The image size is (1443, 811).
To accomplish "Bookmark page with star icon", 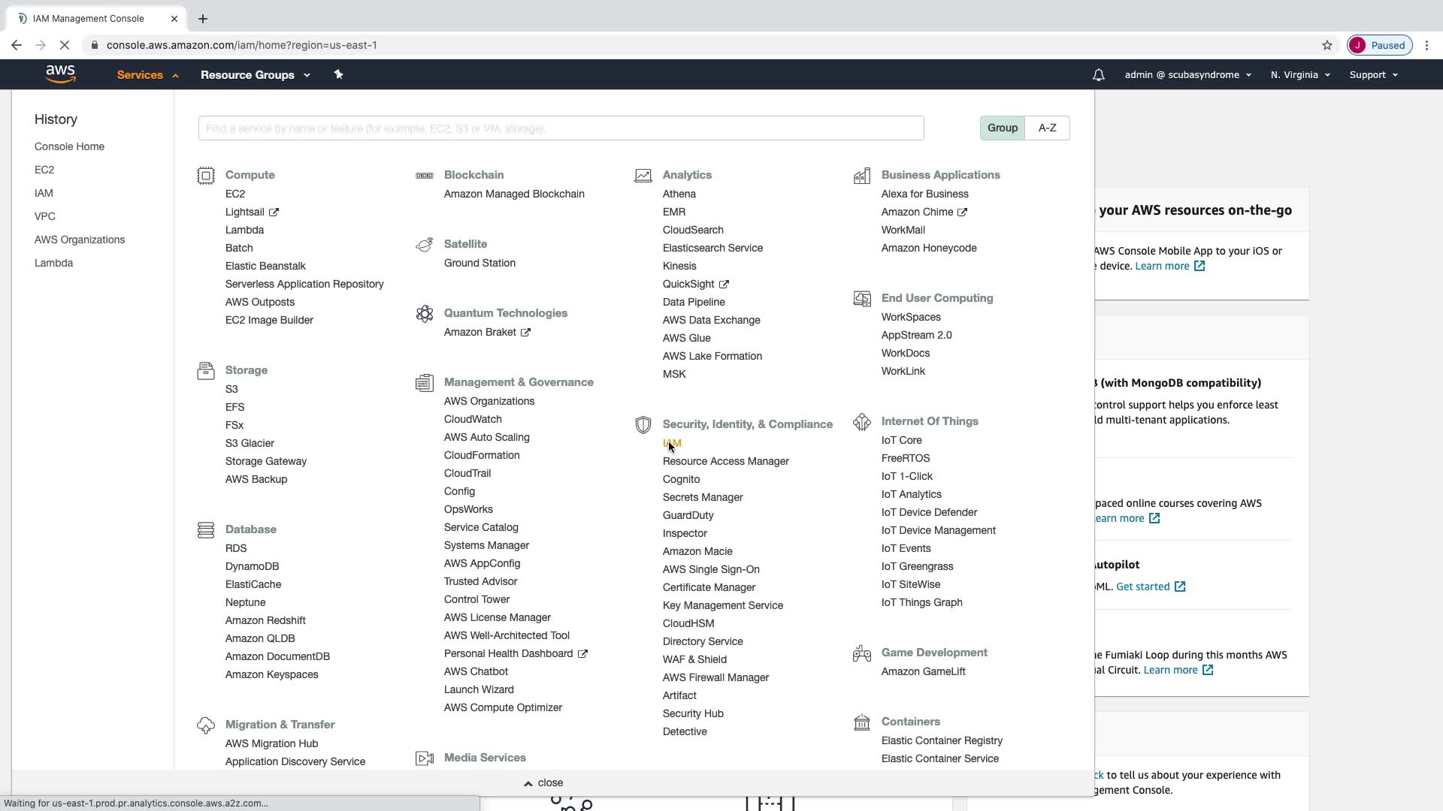I will click(x=1327, y=45).
